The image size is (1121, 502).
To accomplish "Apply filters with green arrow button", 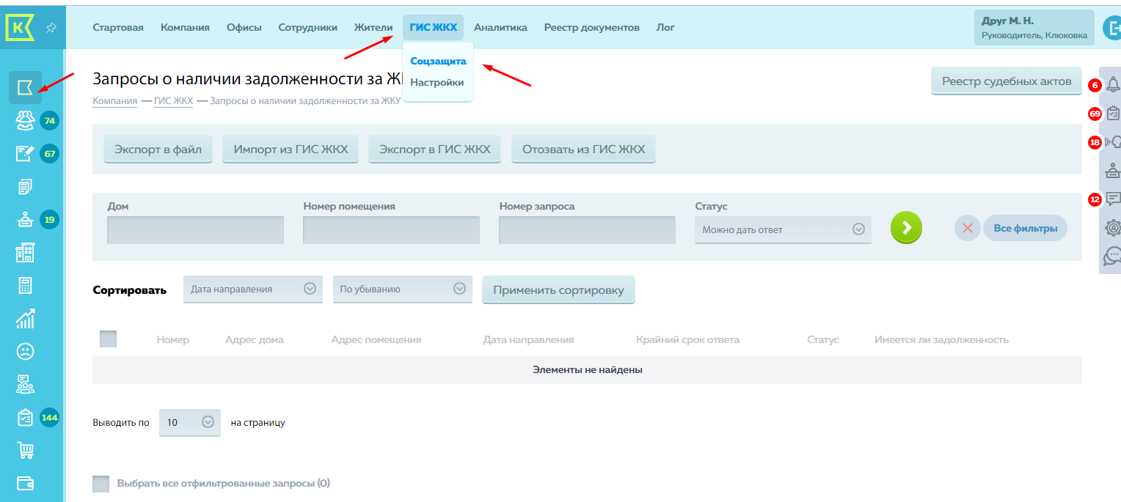I will [906, 228].
